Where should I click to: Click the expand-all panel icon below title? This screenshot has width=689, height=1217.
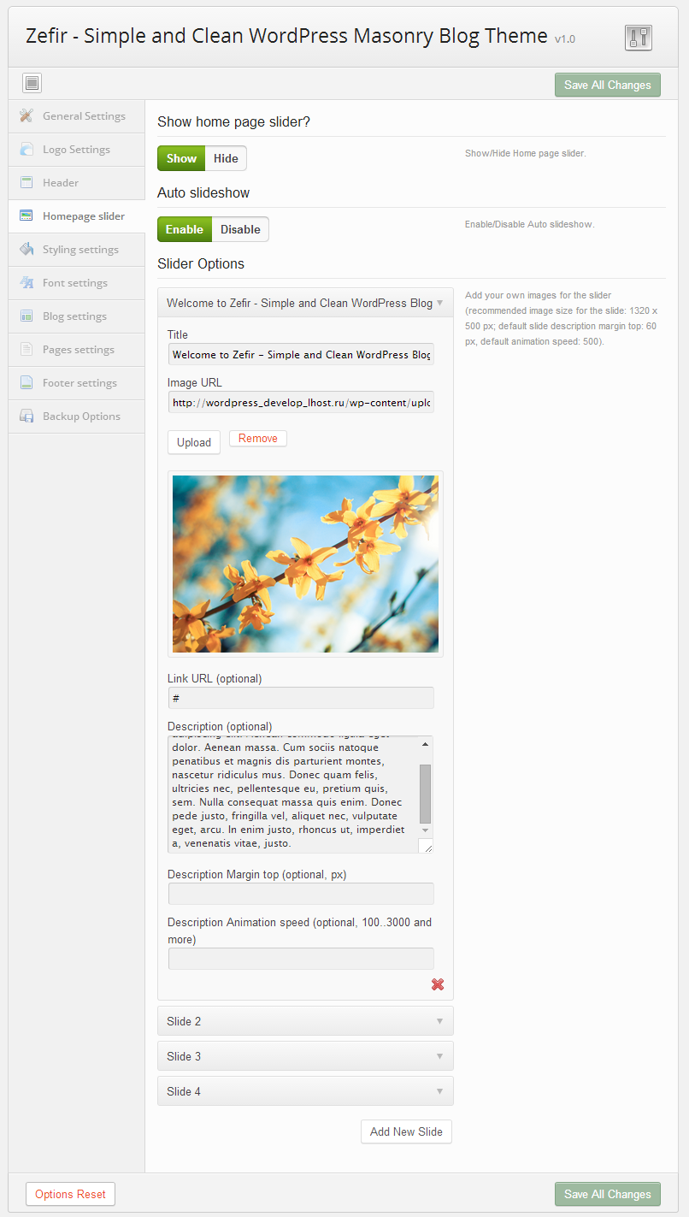32,83
